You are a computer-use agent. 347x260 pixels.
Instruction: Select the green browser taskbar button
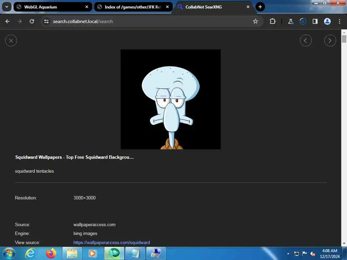[114, 253]
